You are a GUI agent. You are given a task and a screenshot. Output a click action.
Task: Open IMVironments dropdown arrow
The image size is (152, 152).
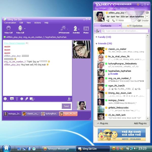click(67, 29)
